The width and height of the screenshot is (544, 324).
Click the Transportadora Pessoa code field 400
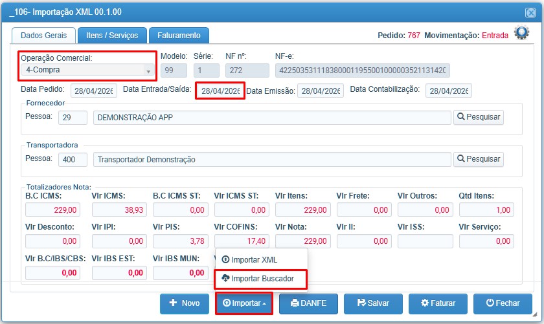(73, 159)
